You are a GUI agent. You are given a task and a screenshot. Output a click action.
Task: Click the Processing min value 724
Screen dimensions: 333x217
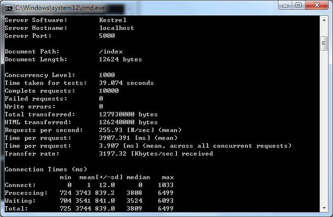(x=65, y=192)
